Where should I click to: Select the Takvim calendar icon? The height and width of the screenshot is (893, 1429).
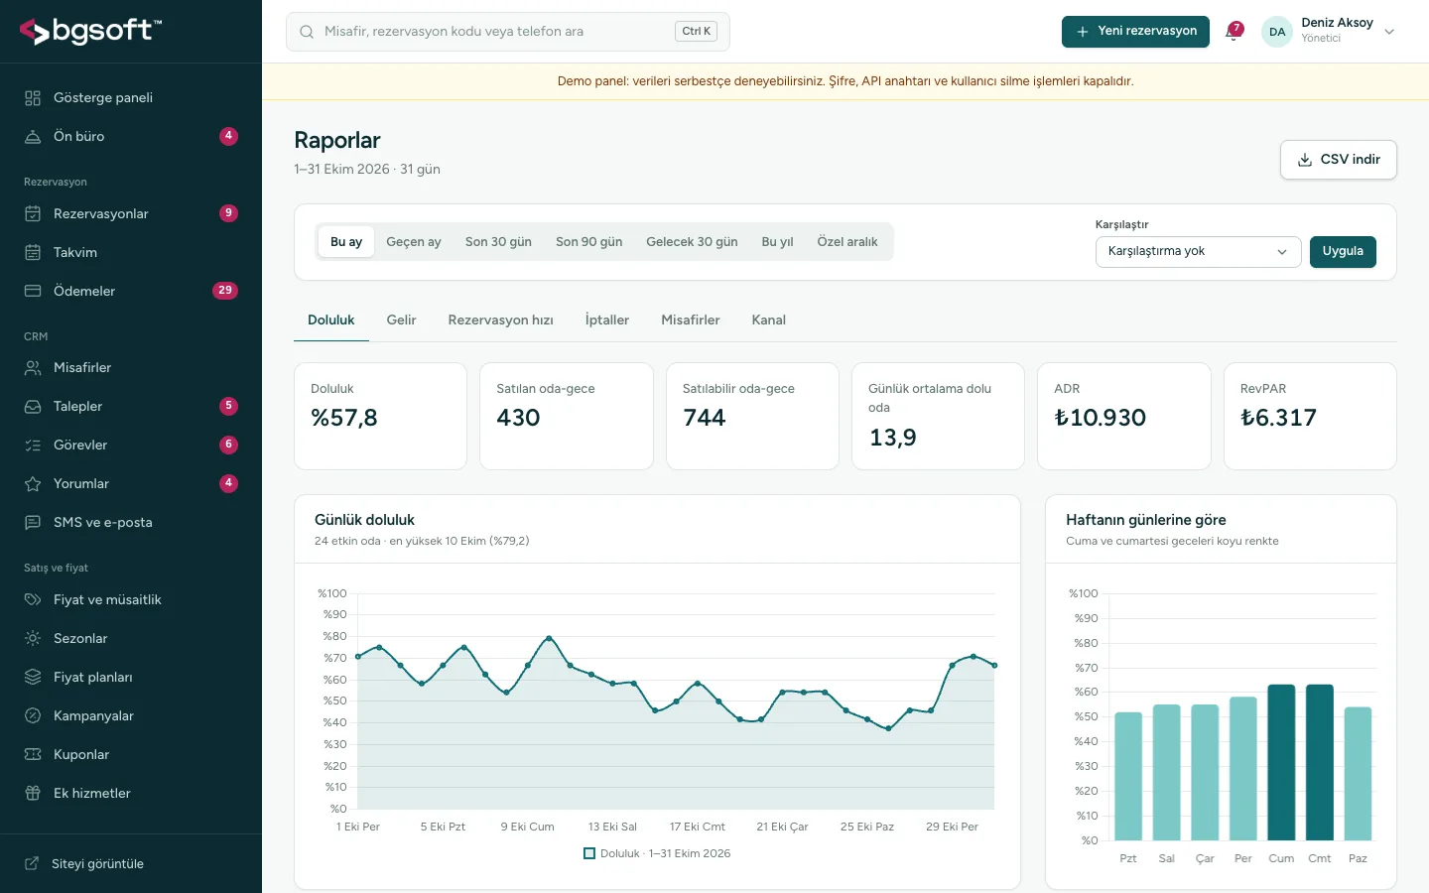(x=33, y=253)
